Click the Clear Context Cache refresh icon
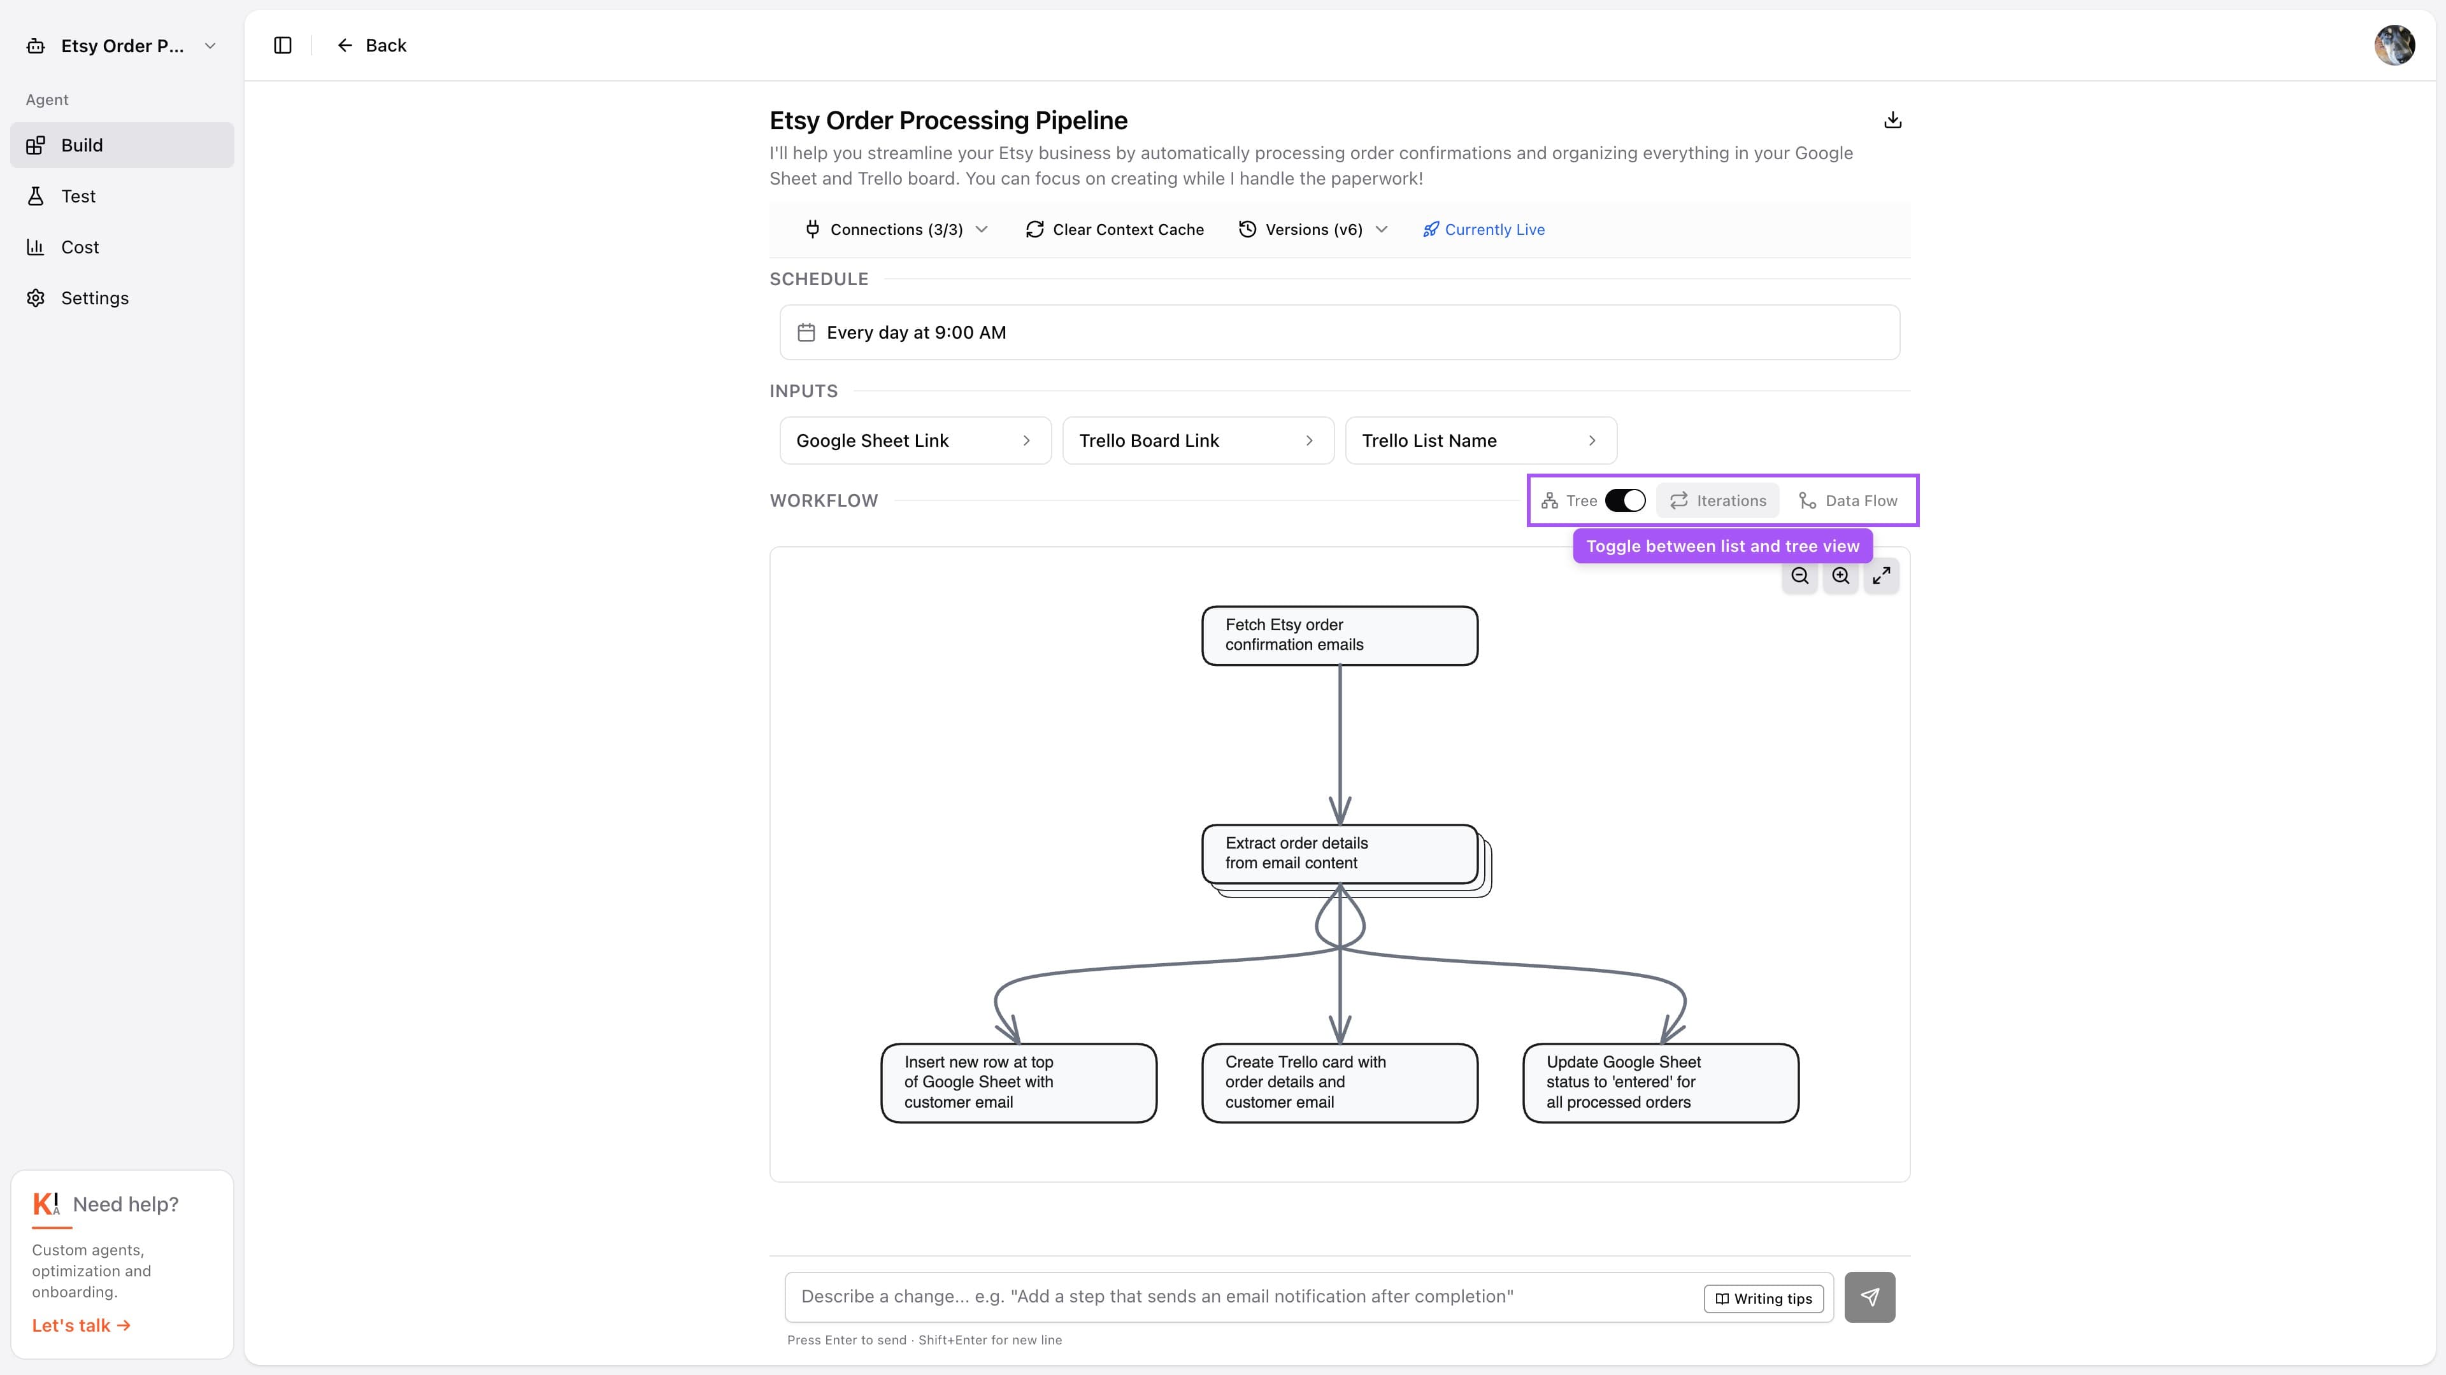 click(1034, 229)
